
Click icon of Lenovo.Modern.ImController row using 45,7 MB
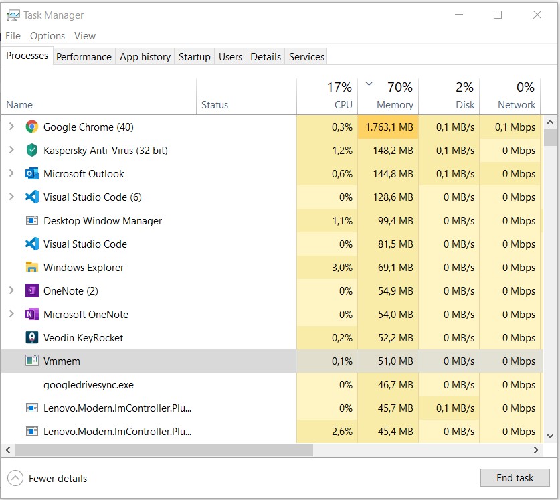coord(32,408)
